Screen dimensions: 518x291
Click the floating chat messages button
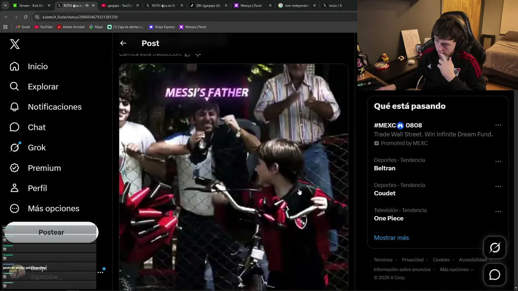(x=495, y=275)
